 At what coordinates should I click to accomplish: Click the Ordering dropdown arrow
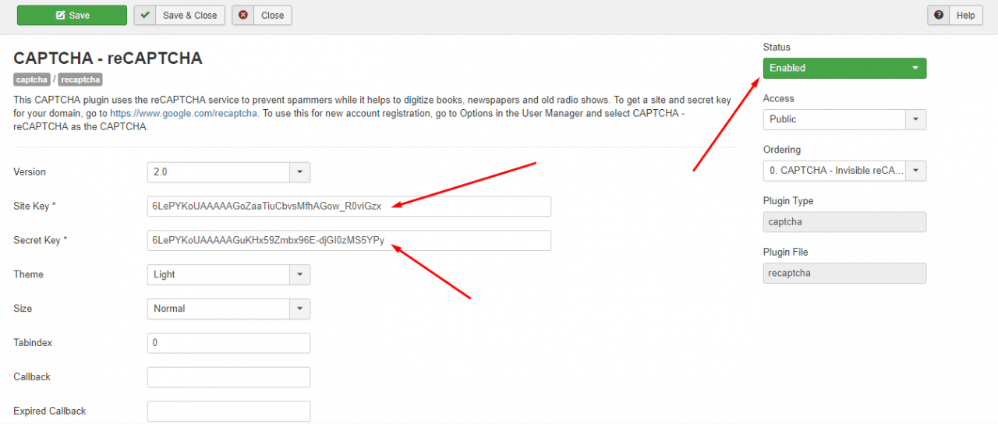tap(915, 171)
